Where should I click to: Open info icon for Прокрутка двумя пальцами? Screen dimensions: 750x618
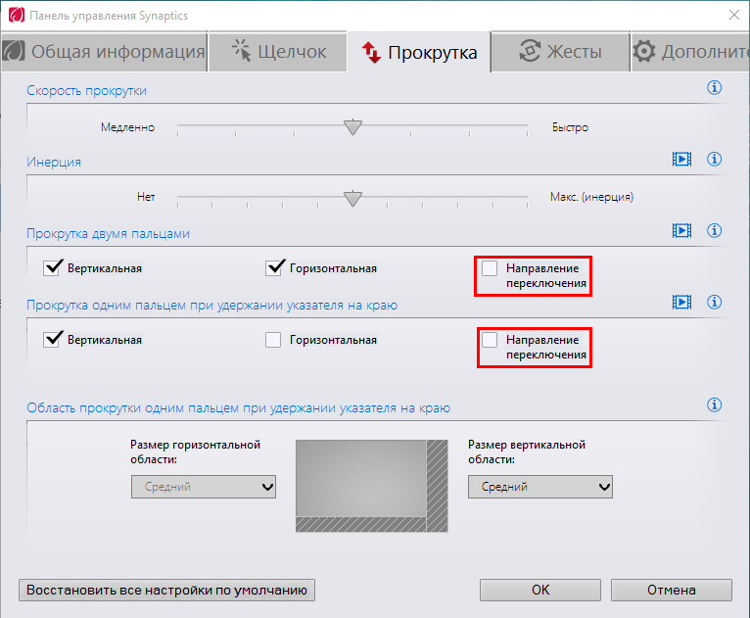point(714,230)
